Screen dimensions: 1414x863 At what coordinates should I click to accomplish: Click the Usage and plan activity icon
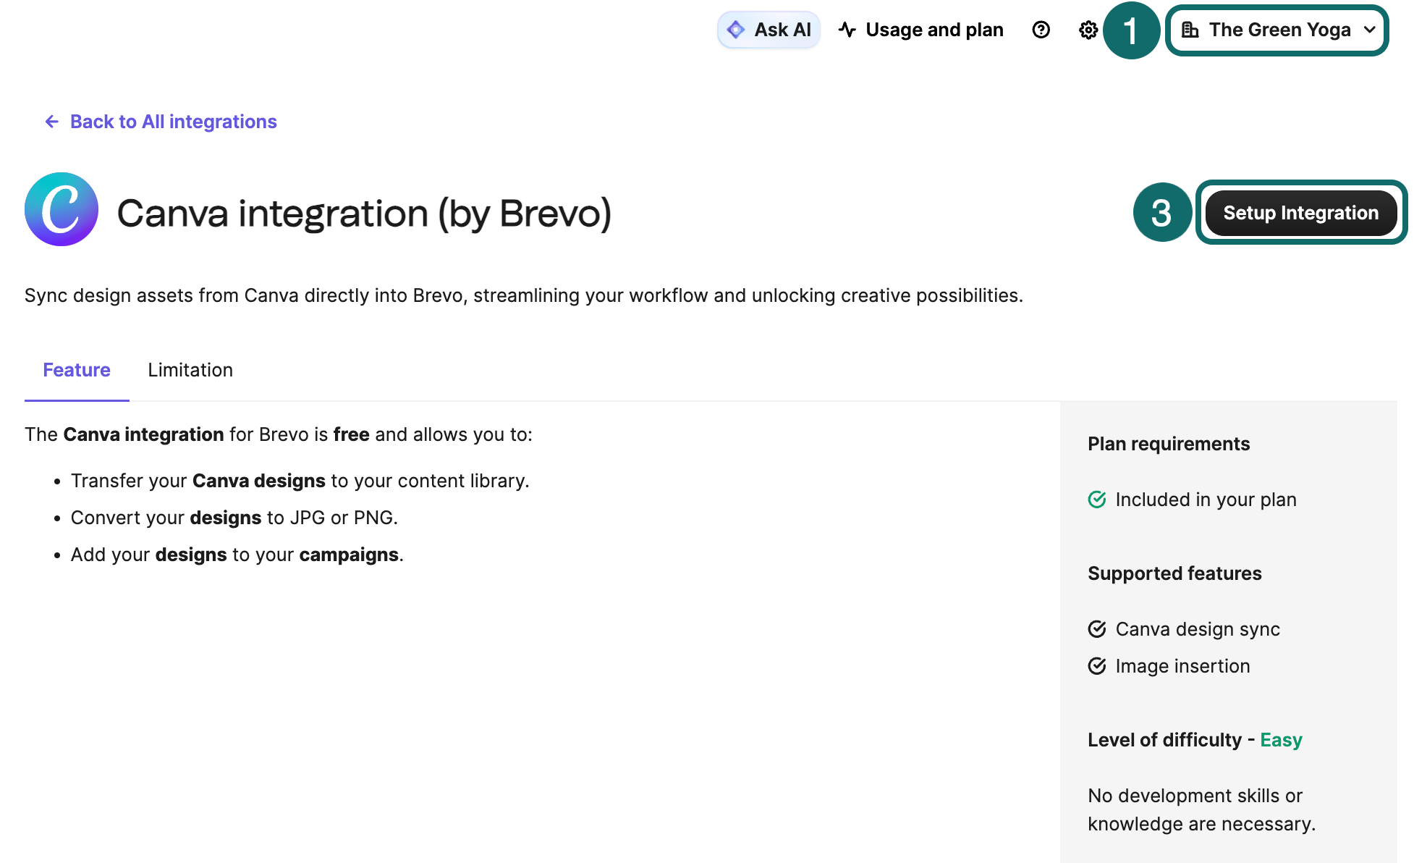click(847, 29)
